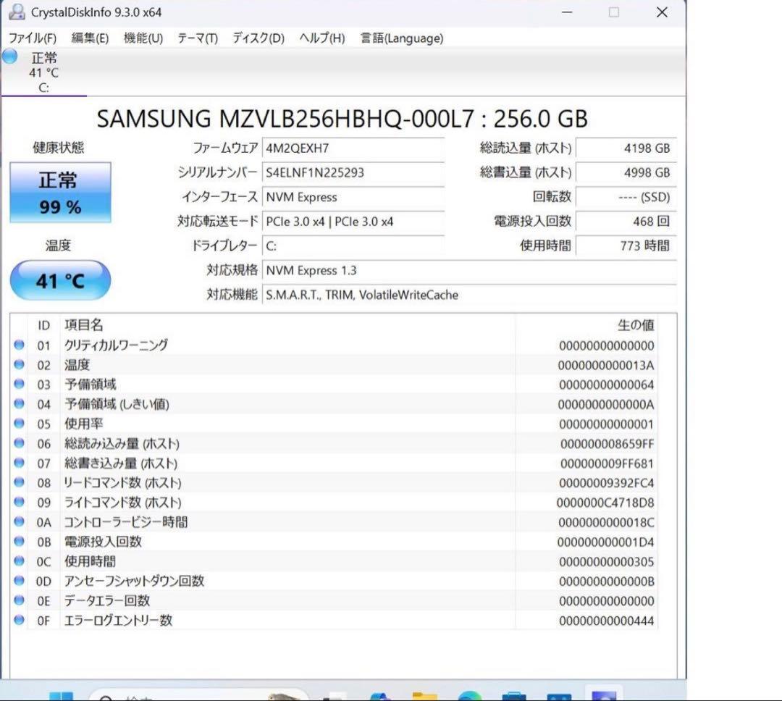The height and width of the screenshot is (701, 782).
Task: Open the Windows Start button on taskbar
Action: [61, 695]
